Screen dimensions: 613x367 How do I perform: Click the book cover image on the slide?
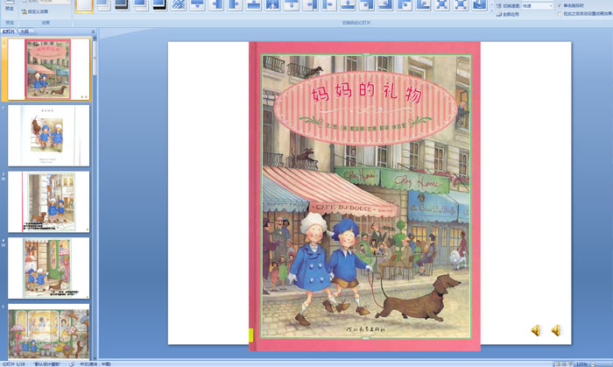364,196
